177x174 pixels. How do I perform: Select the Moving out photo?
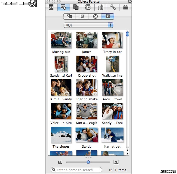(61, 40)
